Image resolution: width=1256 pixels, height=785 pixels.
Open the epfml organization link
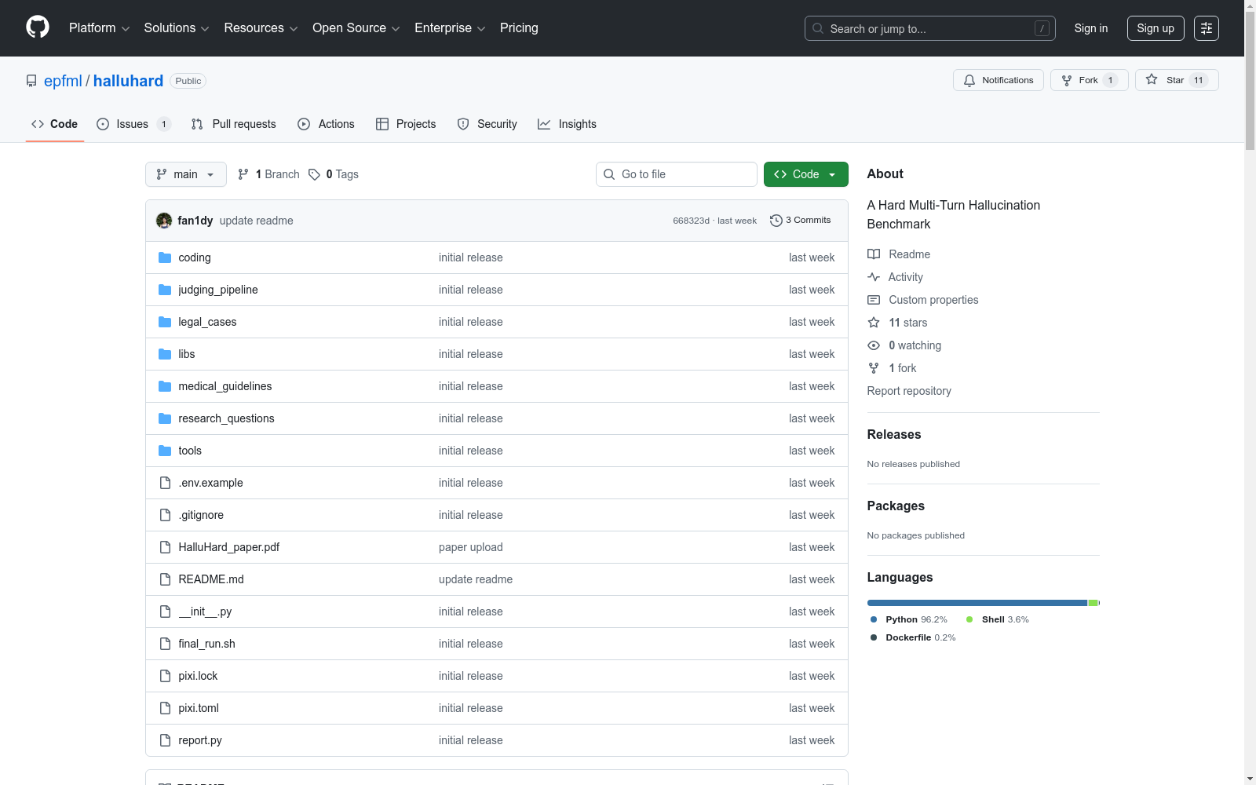tap(63, 81)
